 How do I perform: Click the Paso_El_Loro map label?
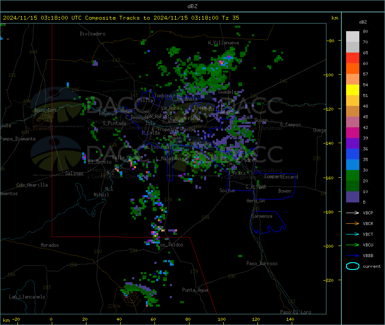tap(296, 312)
